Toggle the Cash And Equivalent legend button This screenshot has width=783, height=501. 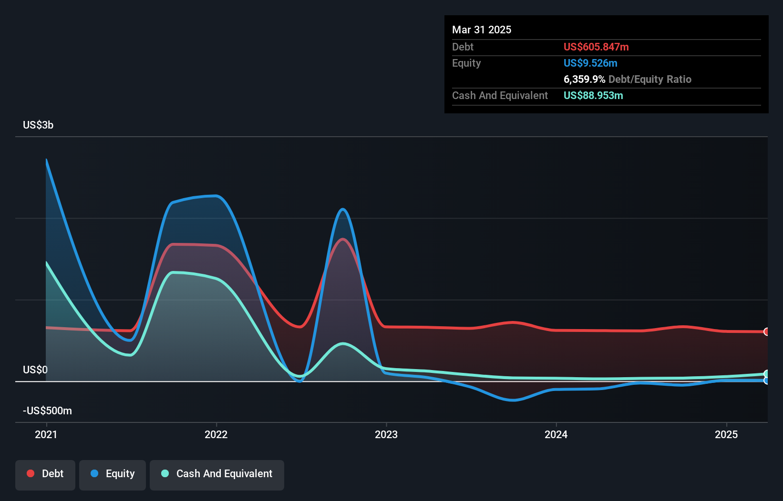(x=217, y=475)
